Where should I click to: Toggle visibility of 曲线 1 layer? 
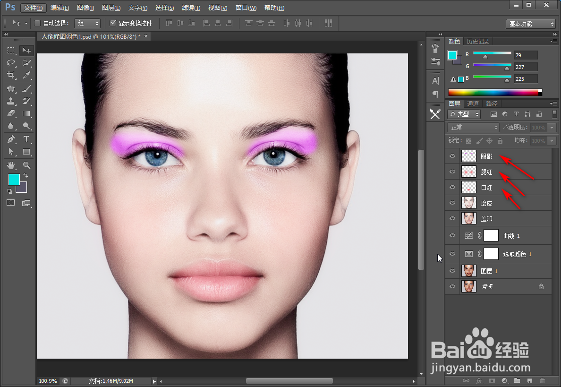pyautogui.click(x=452, y=236)
